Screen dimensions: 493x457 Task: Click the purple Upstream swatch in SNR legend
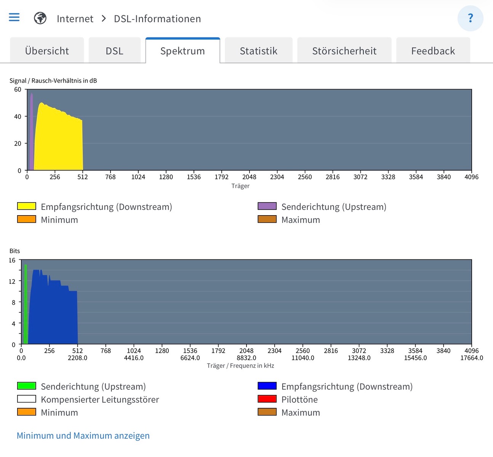tap(267, 206)
